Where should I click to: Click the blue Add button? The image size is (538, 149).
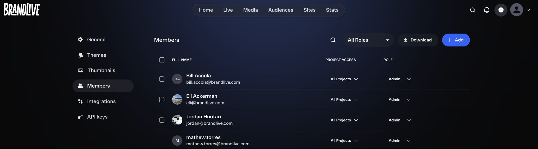(456, 40)
